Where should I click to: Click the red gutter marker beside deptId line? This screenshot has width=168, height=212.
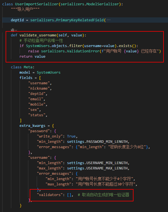0,20
